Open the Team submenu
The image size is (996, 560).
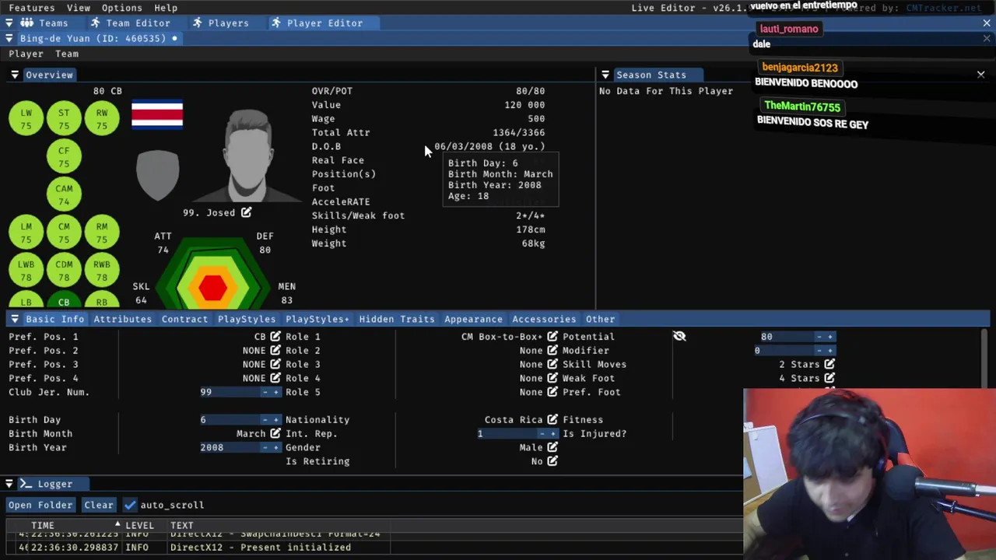(x=67, y=54)
